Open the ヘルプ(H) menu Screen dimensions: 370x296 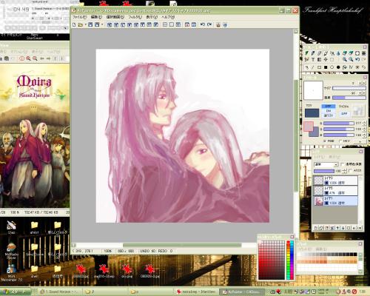[x=168, y=17]
